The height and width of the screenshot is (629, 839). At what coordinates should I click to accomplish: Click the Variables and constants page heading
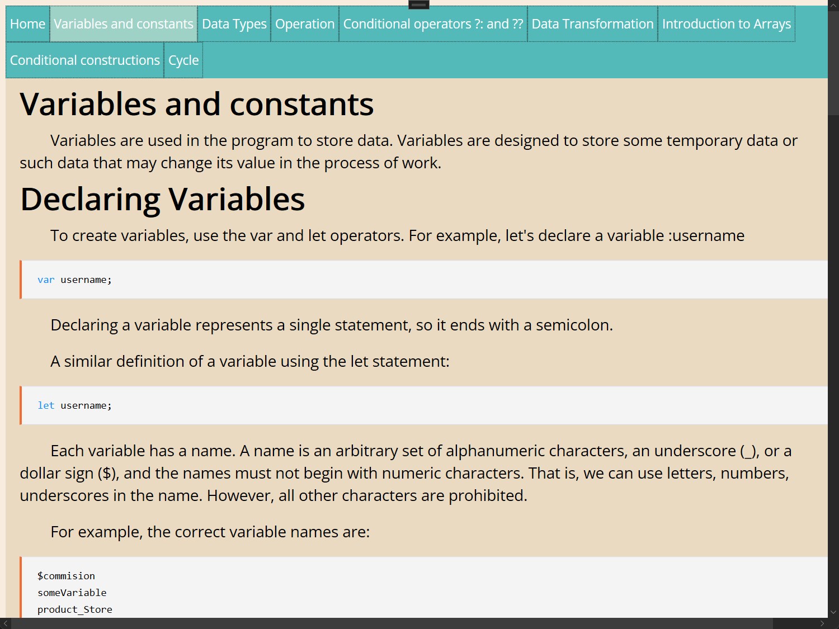pyautogui.click(x=197, y=105)
